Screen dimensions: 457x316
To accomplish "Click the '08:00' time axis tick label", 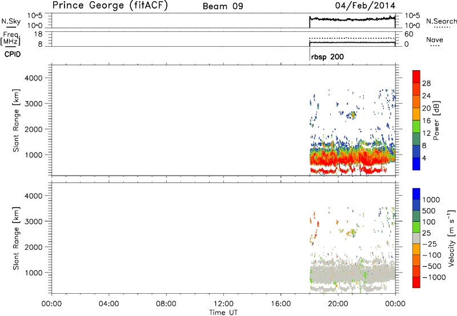I will 166,304.
